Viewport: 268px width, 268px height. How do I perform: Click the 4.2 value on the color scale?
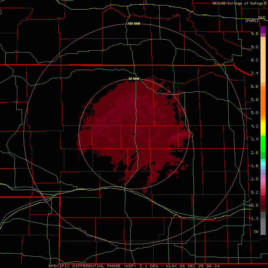[x=255, y=126]
